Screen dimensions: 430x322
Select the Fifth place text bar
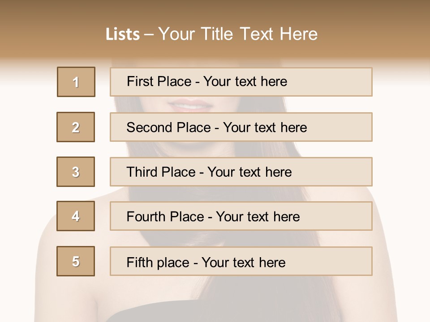click(241, 261)
